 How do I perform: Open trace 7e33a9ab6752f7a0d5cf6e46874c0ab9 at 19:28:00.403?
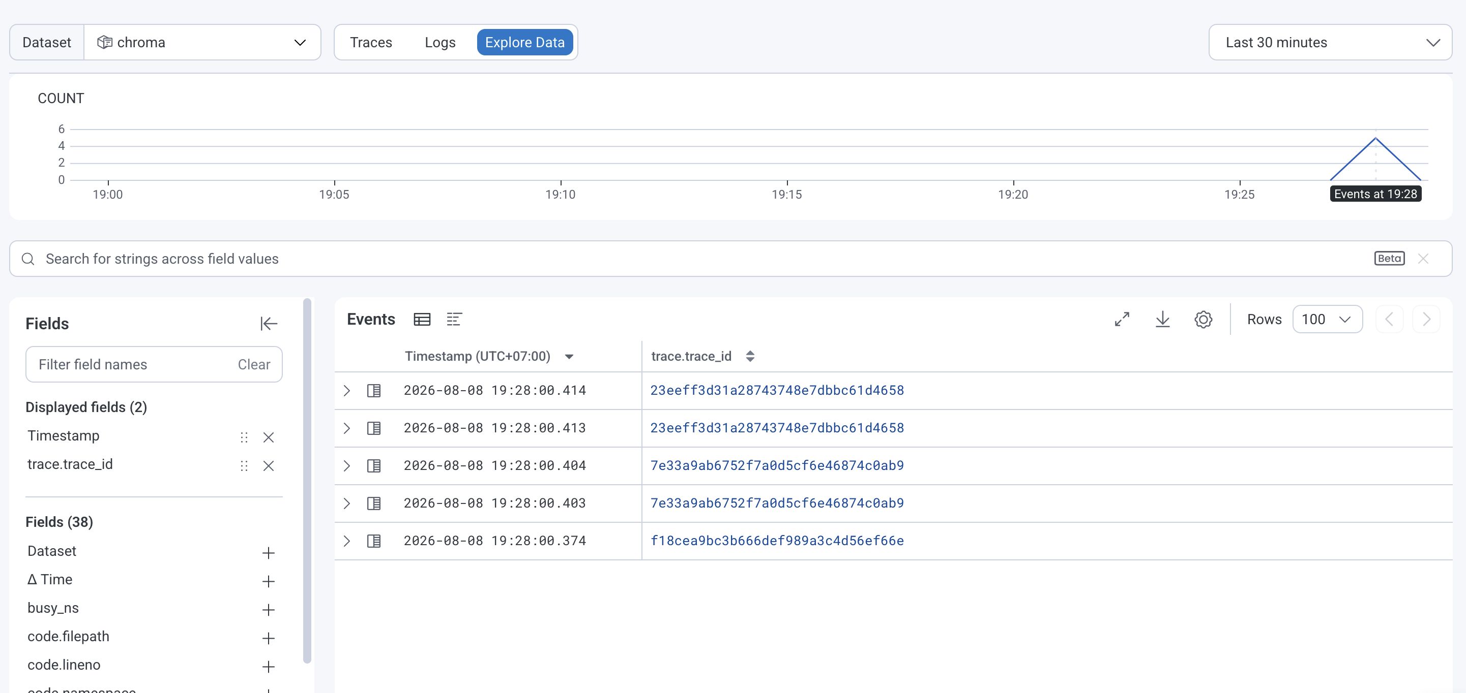pyautogui.click(x=777, y=503)
